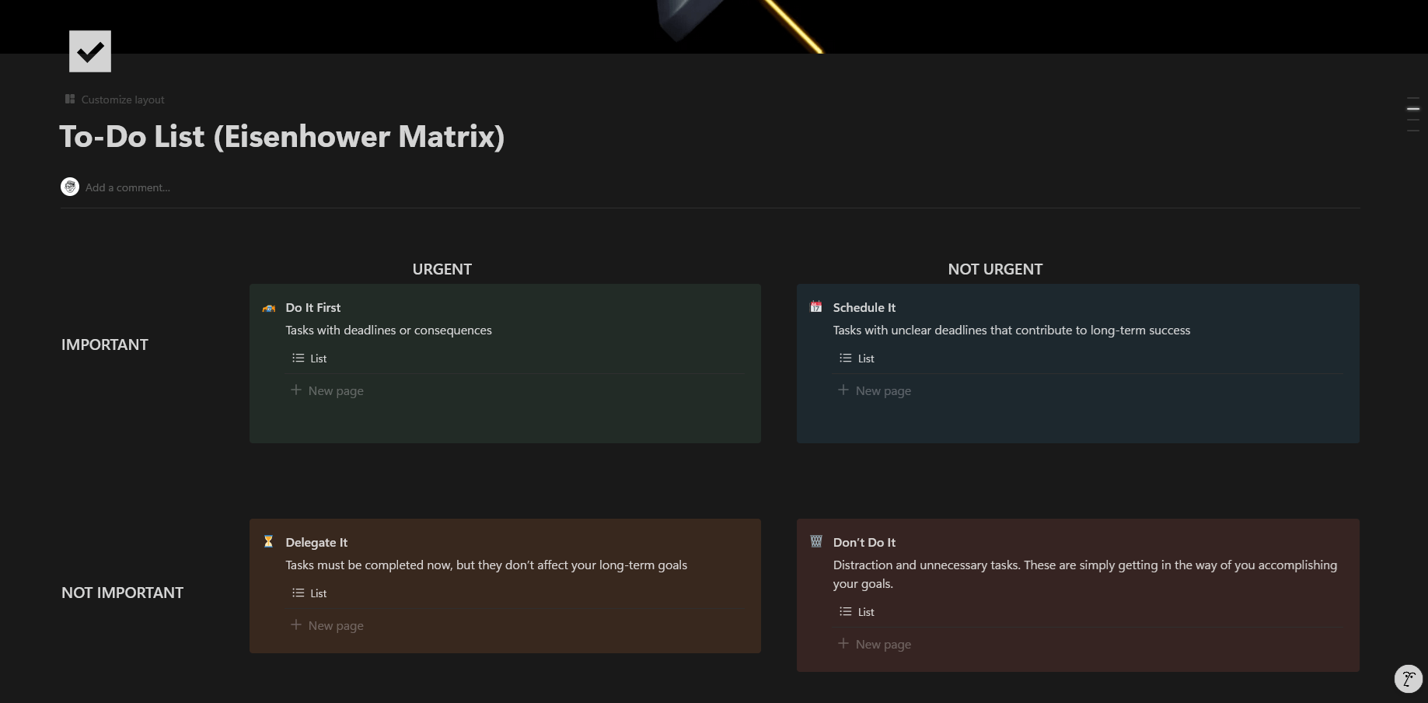Click the Do It First callout emoji
1428x703 pixels.
click(269, 308)
